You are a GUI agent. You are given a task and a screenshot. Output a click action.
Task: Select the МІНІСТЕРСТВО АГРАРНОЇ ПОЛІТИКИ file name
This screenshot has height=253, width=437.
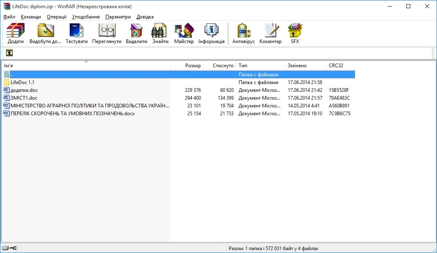tap(90, 106)
